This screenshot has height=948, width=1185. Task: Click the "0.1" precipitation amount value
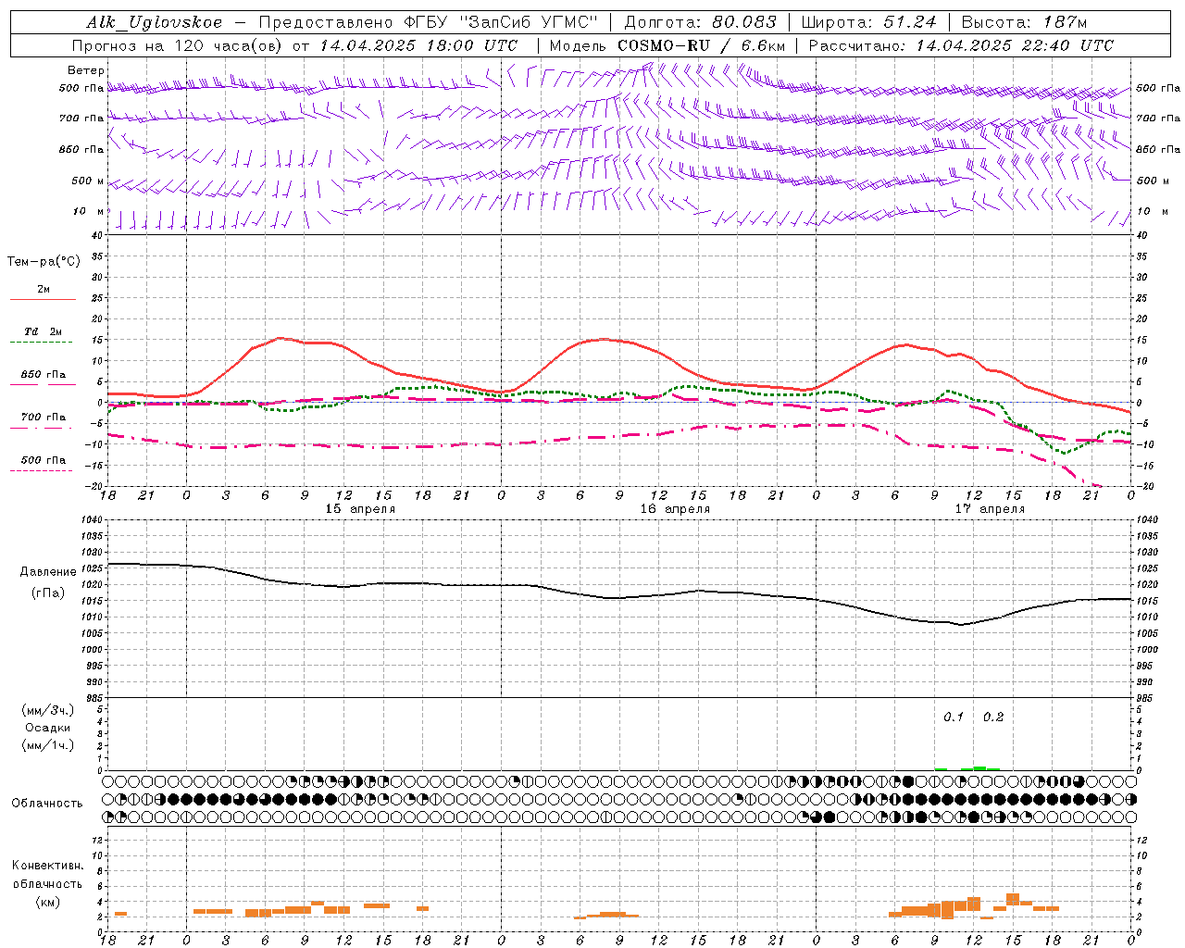click(x=954, y=717)
